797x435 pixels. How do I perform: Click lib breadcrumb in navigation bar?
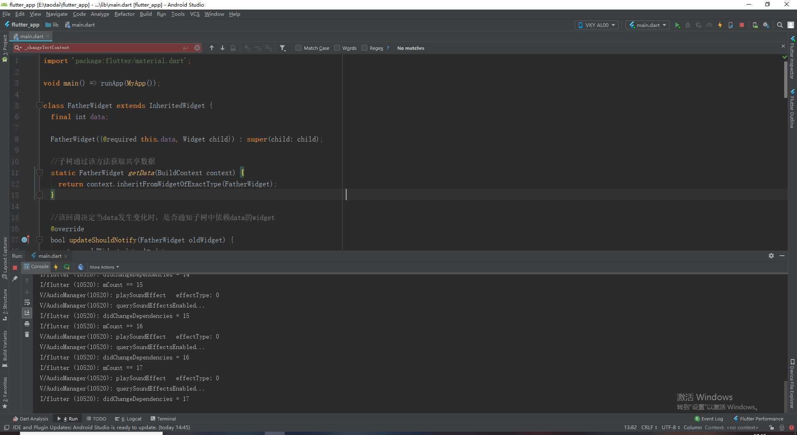(52, 25)
